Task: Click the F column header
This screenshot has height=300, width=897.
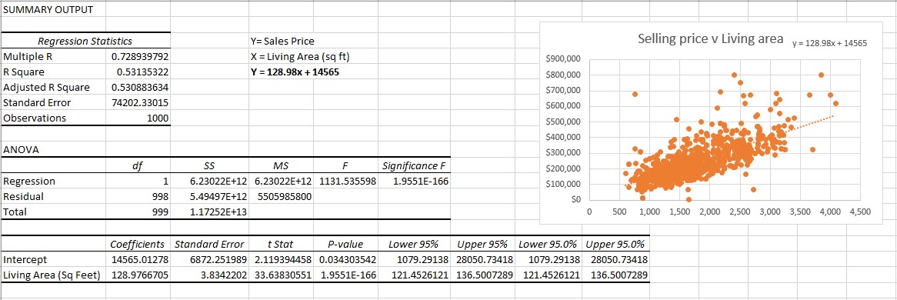Action: click(x=345, y=166)
